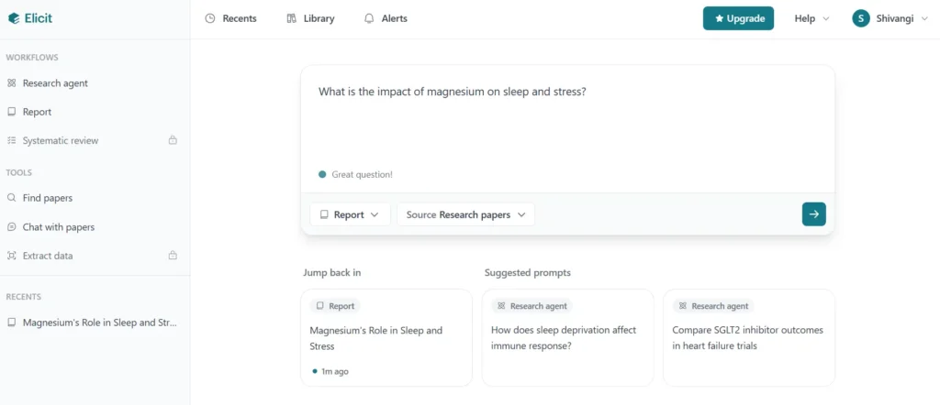Click the bell icon next to Alerts
The height and width of the screenshot is (405, 940).
369,18
